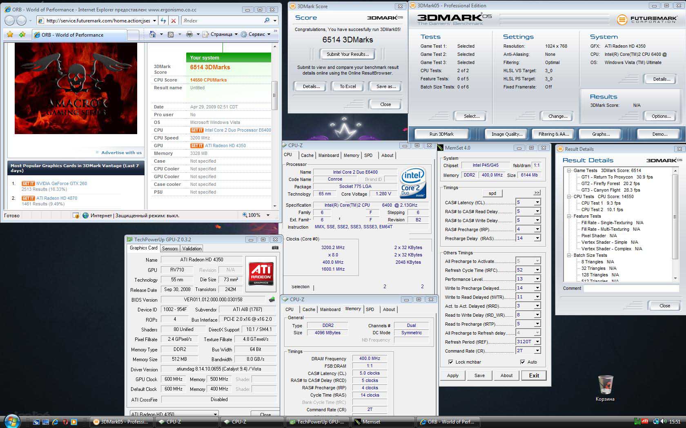Screen dimensions: 686x428
Task: Open Refresh Cycle Time (tRFC) dropdown
Action: 537,270
